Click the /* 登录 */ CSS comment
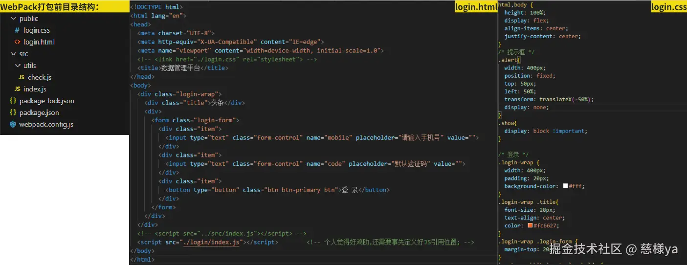 [x=513, y=155]
